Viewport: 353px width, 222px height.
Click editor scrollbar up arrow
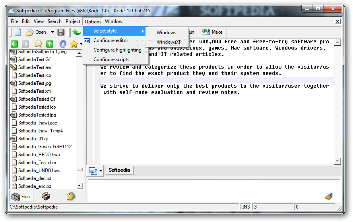coord(337,42)
